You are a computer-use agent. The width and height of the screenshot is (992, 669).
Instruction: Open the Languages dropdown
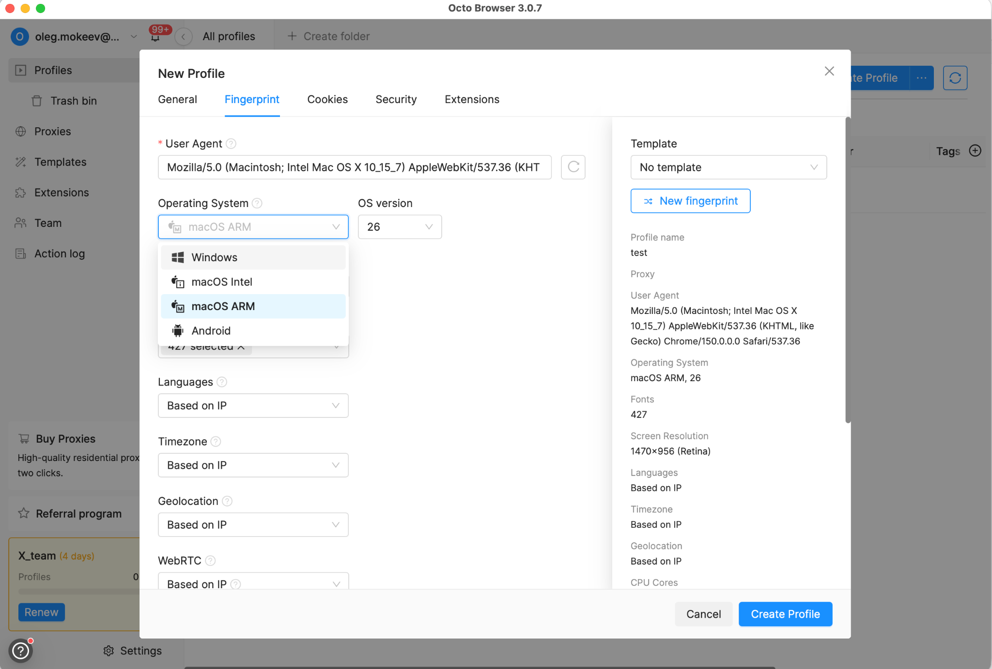click(x=253, y=406)
